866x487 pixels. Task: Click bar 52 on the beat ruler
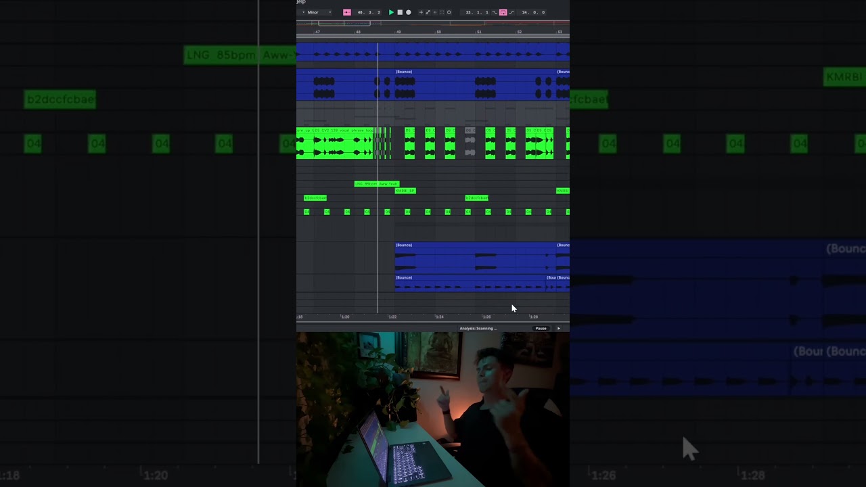(519, 32)
